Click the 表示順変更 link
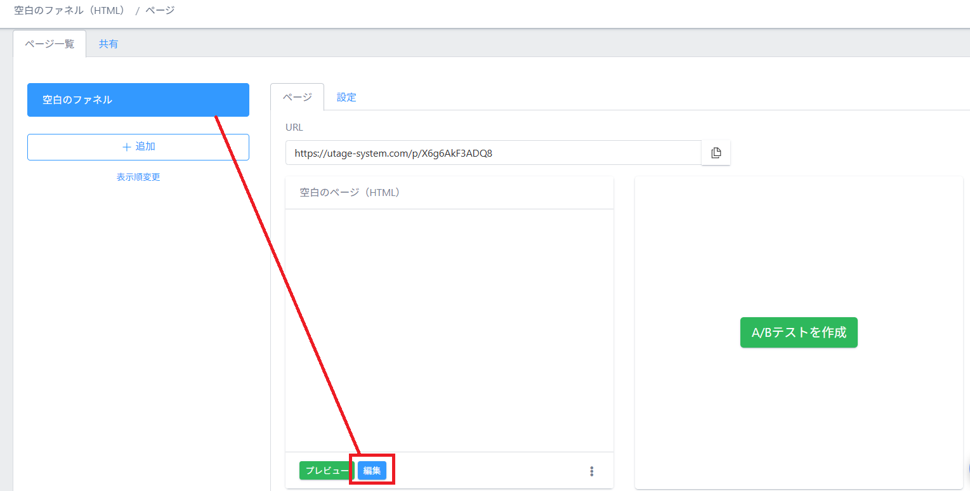970x491 pixels. click(138, 177)
